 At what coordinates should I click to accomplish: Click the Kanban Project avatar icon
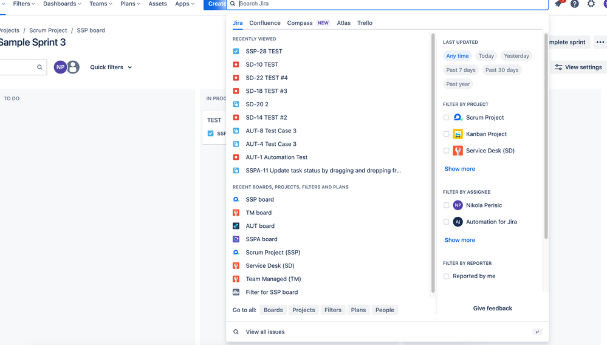tap(458, 134)
